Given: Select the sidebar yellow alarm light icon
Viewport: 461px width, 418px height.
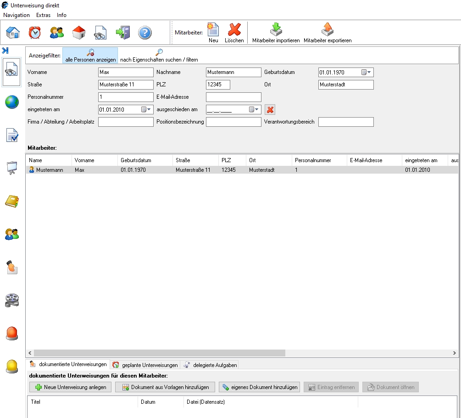Looking at the screenshot, I should click(12, 367).
